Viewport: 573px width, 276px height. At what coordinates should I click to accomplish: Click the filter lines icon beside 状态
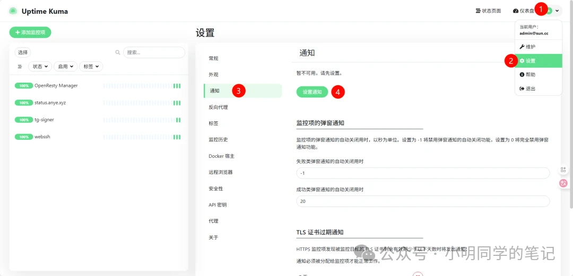click(x=20, y=66)
